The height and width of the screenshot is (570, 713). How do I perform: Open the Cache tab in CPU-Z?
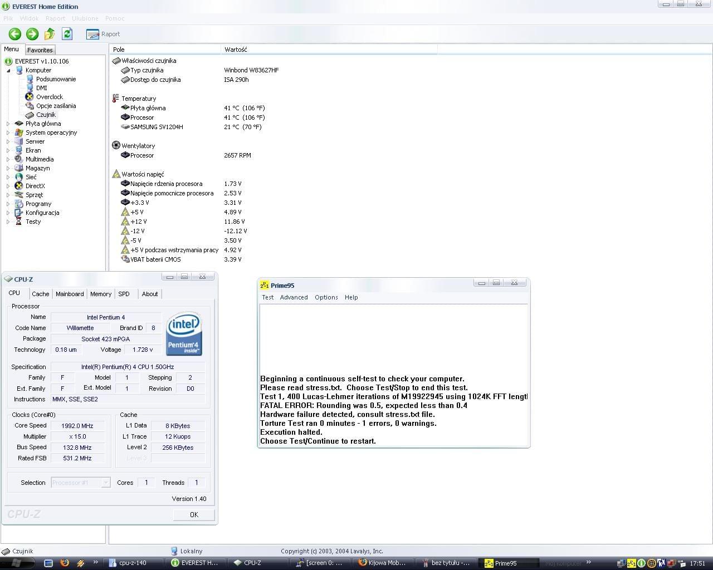40,294
